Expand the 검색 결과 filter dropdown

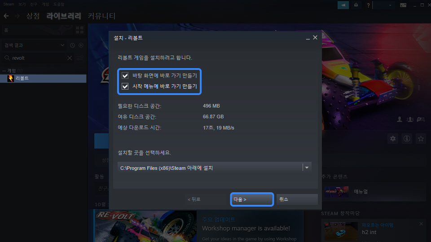(34, 45)
